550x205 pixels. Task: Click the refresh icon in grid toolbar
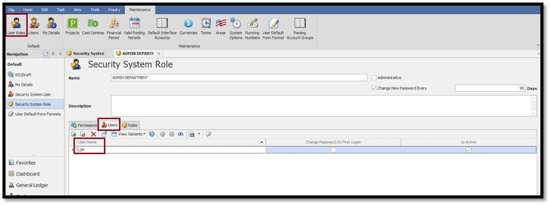(151, 134)
